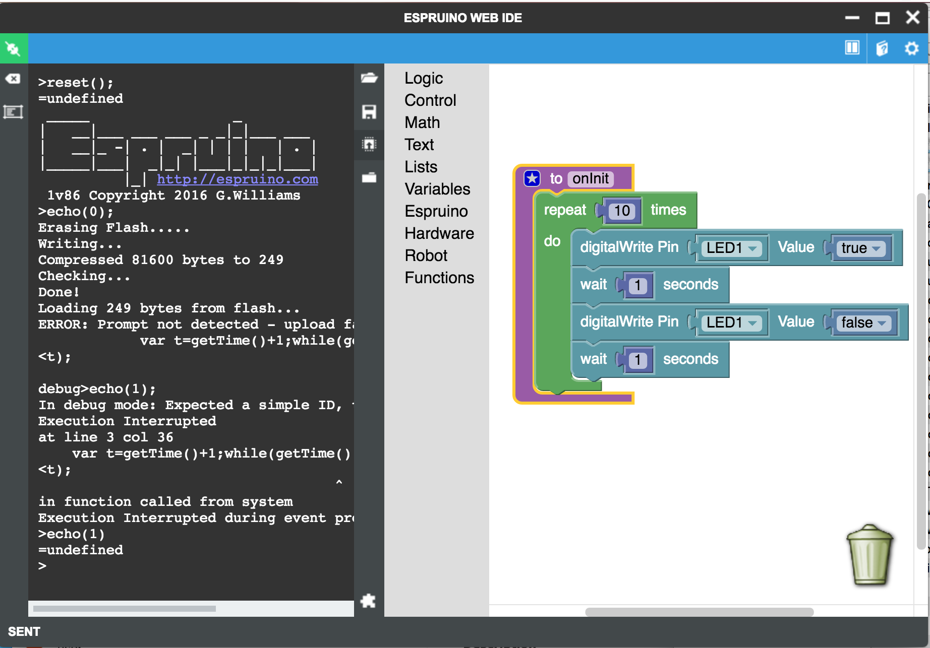
Task: Click the Blockly workspace horizontal scrollbar
Action: pyautogui.click(x=699, y=612)
